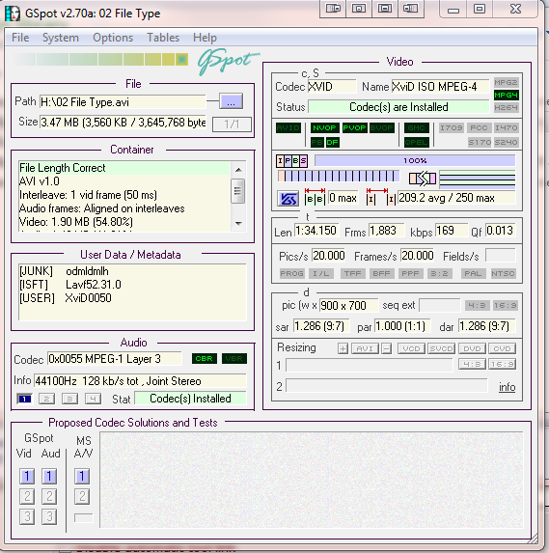Click the BVOP indicator

point(382,128)
